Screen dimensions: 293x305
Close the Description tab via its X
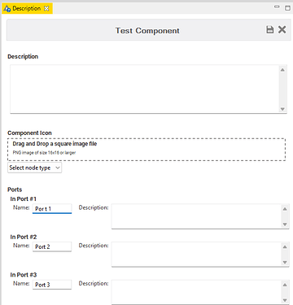click(46, 8)
